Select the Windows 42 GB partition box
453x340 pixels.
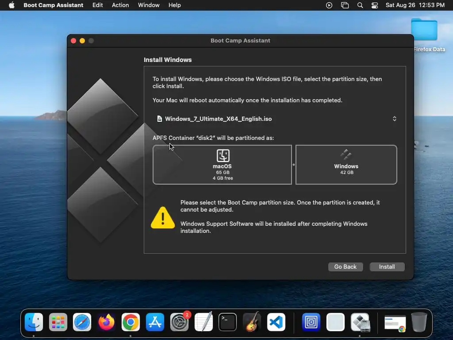(346, 165)
